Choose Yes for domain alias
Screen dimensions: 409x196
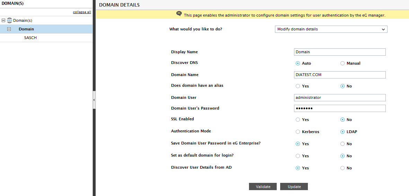(x=297, y=86)
